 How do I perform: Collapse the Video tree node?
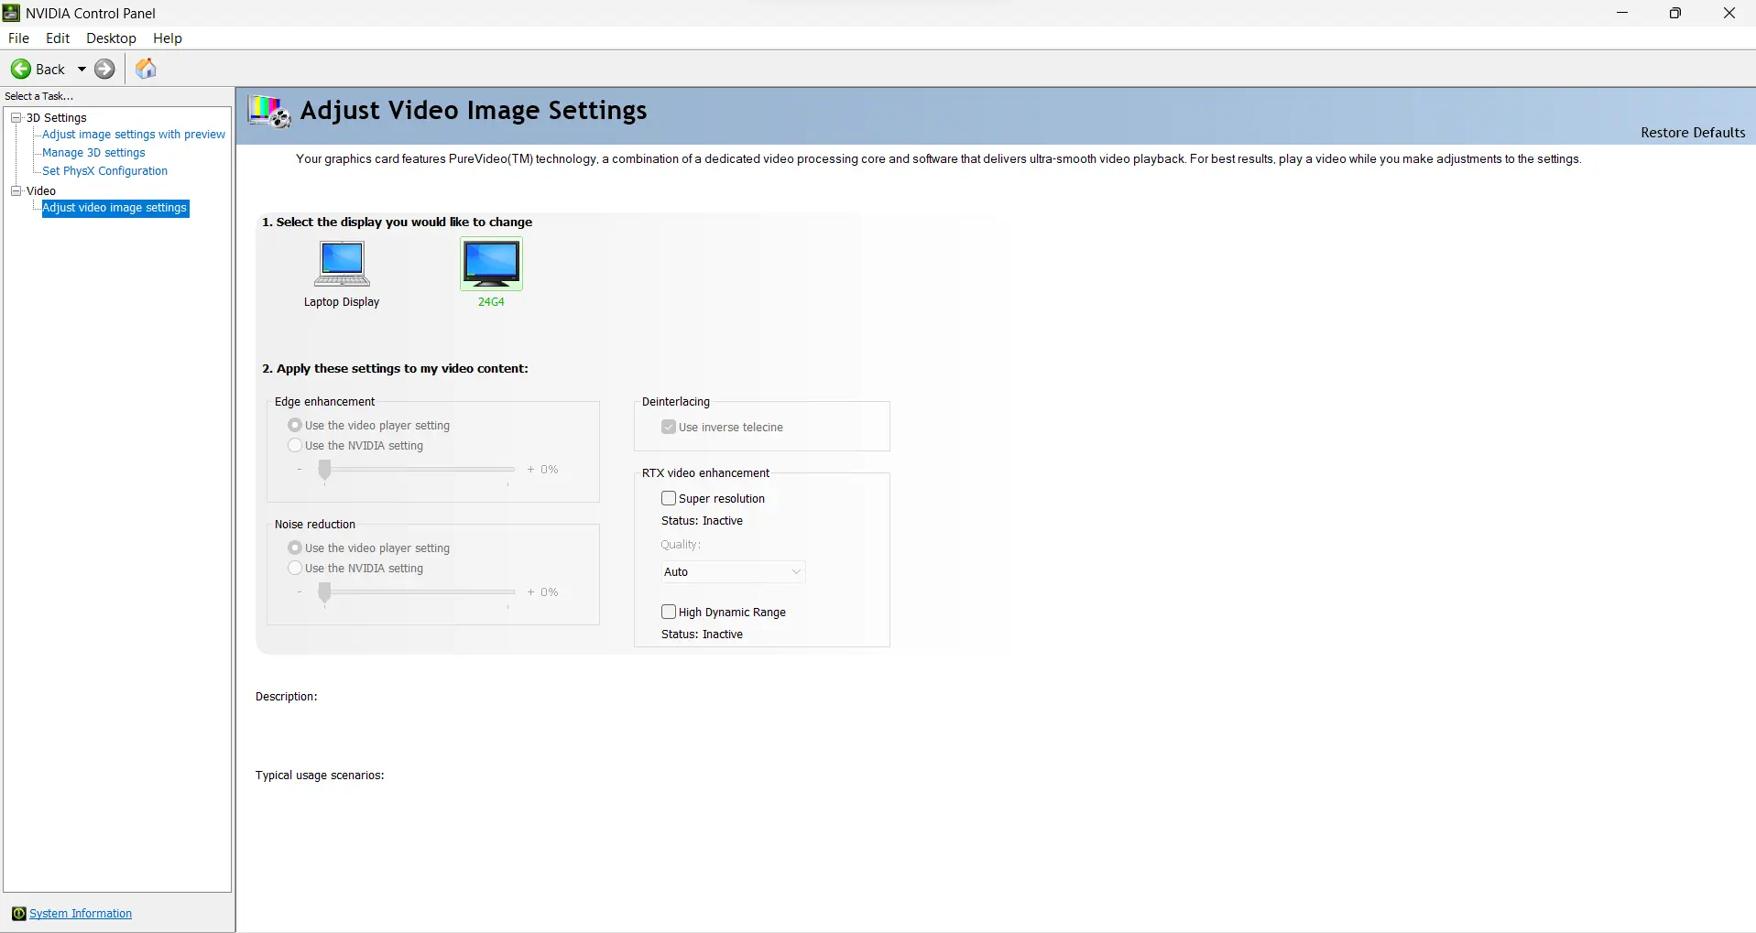tap(16, 190)
